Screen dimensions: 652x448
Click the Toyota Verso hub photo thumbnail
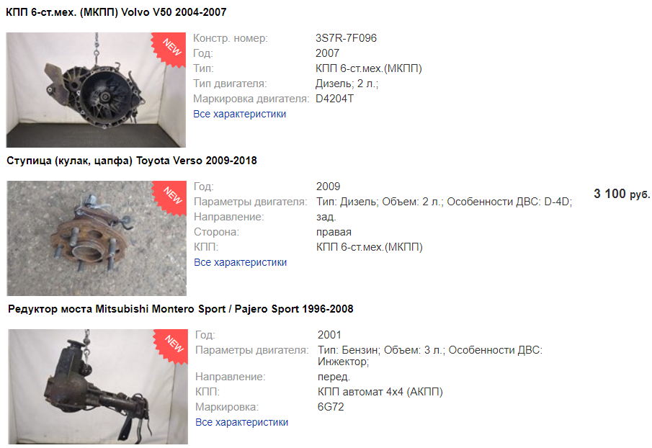(97, 238)
